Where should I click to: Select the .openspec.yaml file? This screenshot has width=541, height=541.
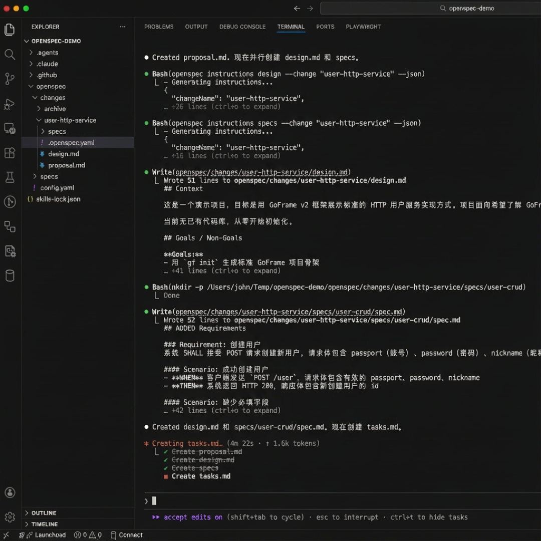point(78,142)
